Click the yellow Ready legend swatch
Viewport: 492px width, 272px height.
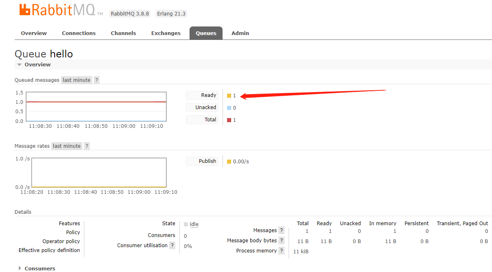coord(229,95)
